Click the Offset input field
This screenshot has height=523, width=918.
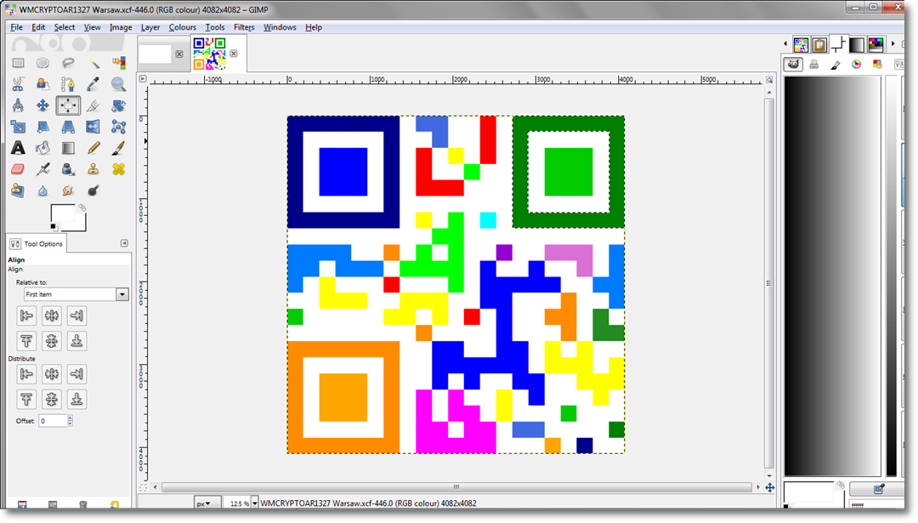[x=53, y=420]
